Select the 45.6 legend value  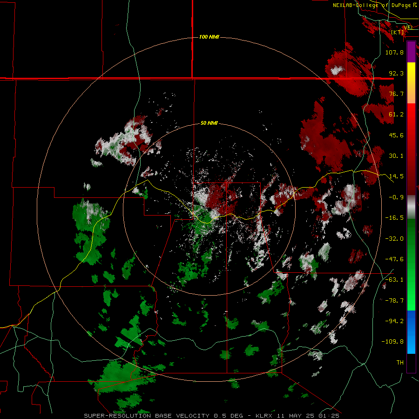coord(396,135)
